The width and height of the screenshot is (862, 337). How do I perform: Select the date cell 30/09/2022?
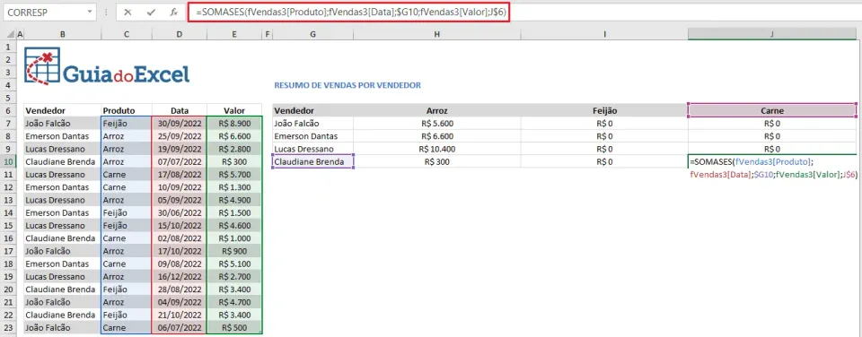180,124
